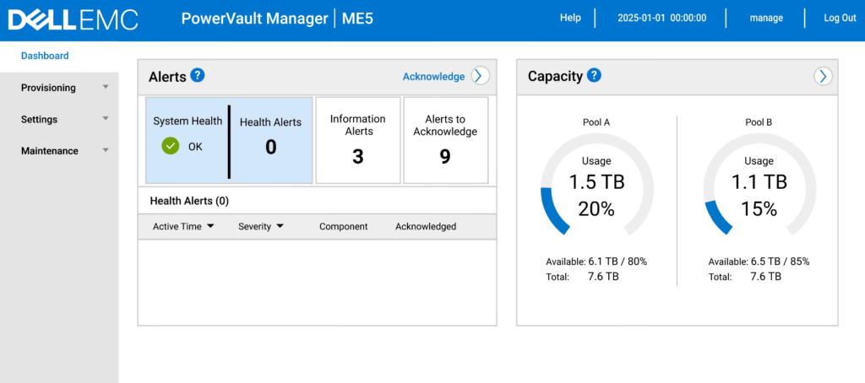Open the Capacity panel arrow icon
The image size is (865, 383).
coord(823,76)
